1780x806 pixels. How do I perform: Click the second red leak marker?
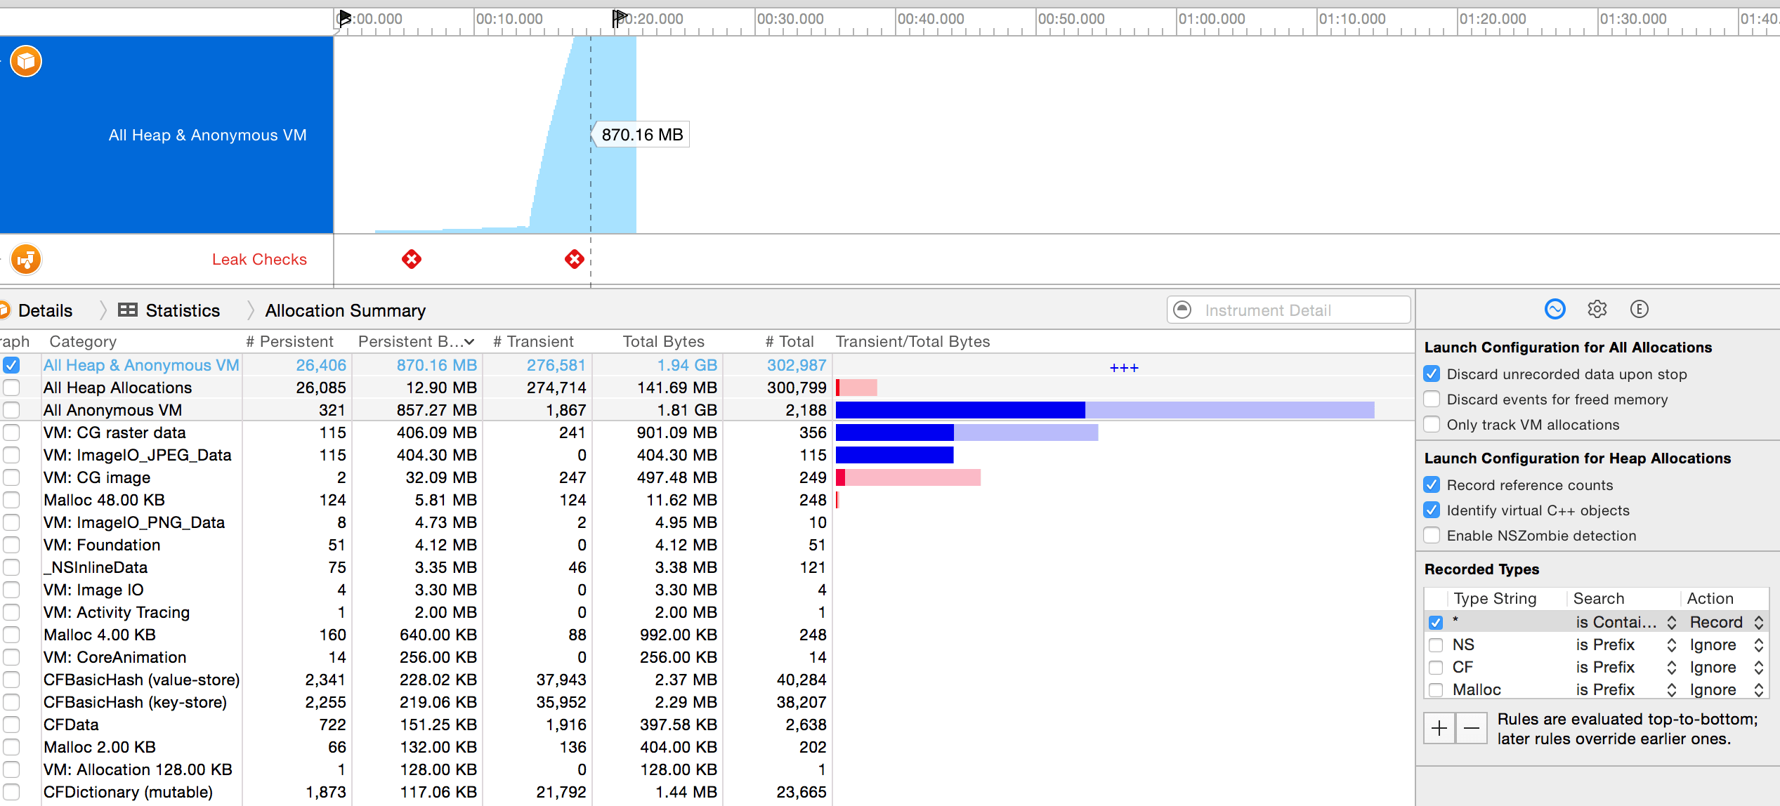tap(574, 260)
